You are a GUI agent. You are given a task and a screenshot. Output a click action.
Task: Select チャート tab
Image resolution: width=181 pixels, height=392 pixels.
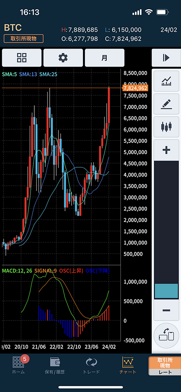click(x=128, y=365)
